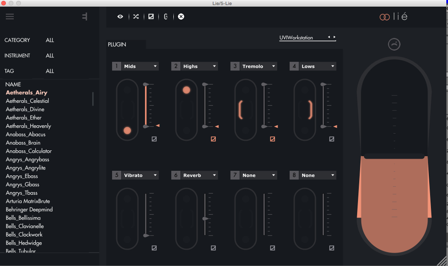Open the slot 2 Highs dropdown
The image size is (448, 266).
point(199,66)
